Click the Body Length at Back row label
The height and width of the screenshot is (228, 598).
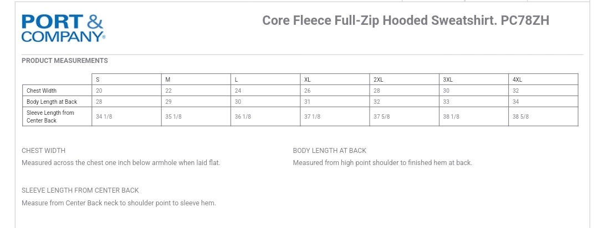pos(52,102)
